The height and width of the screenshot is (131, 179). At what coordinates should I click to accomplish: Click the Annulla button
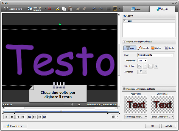point(169,126)
